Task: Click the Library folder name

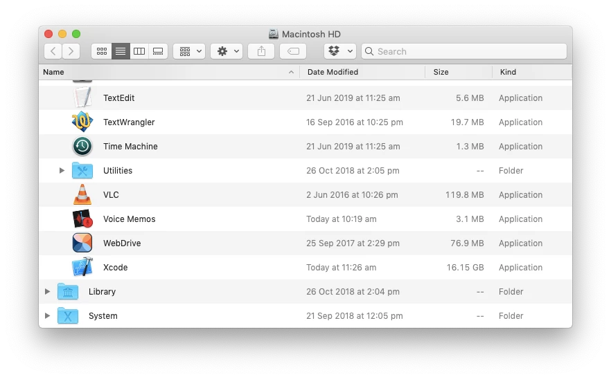Action: [102, 291]
